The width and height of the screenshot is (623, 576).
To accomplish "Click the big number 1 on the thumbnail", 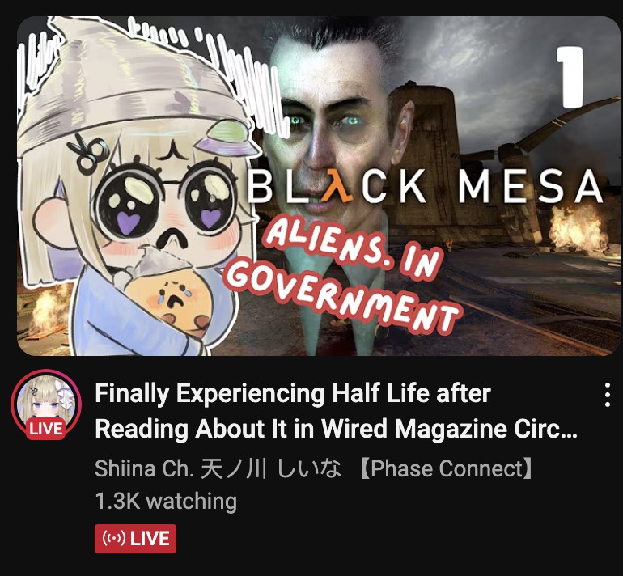I will click(570, 77).
